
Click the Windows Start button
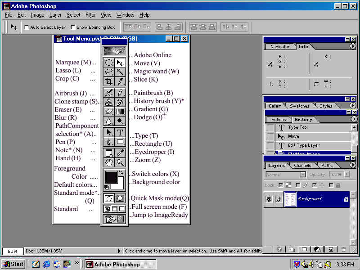click(13, 264)
